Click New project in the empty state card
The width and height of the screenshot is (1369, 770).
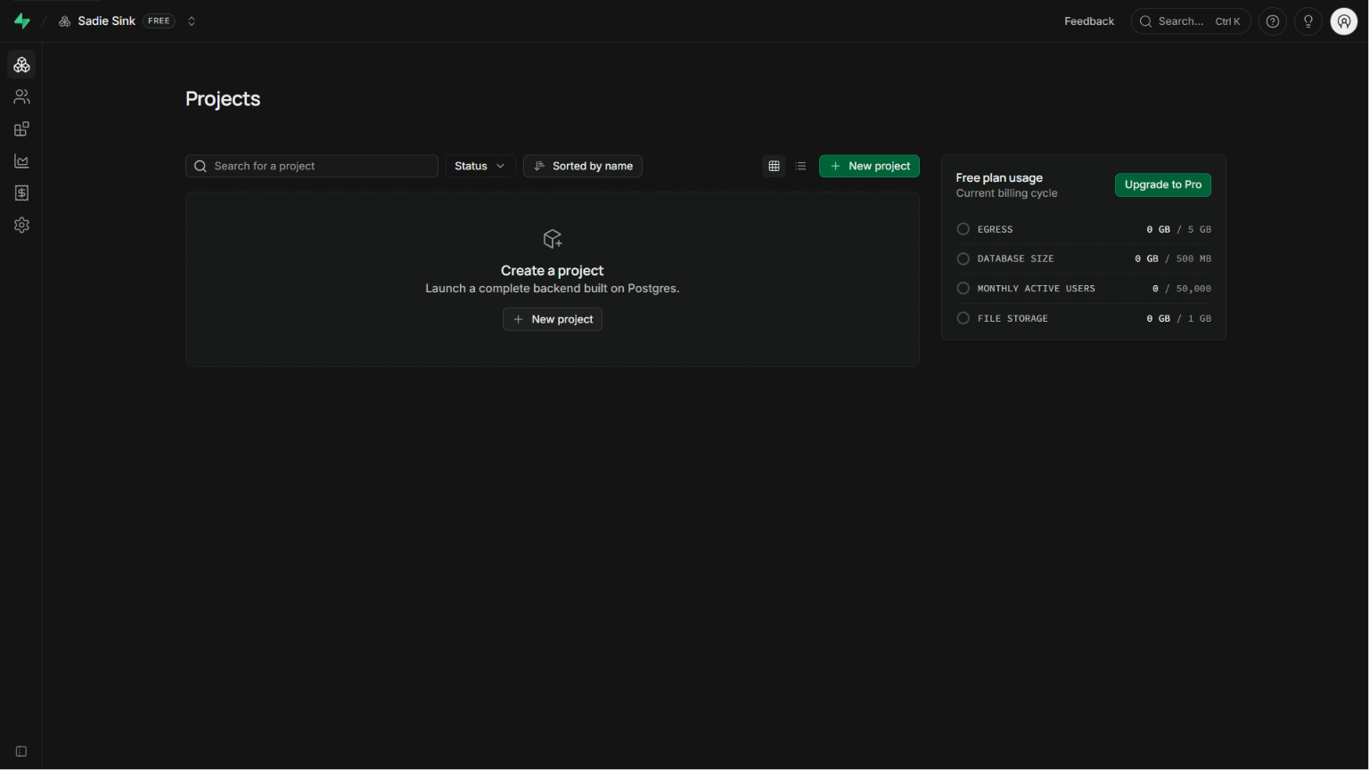point(553,319)
